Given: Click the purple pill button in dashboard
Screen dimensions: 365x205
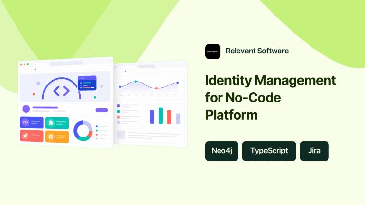Looking at the screenshot, I should (102, 110).
